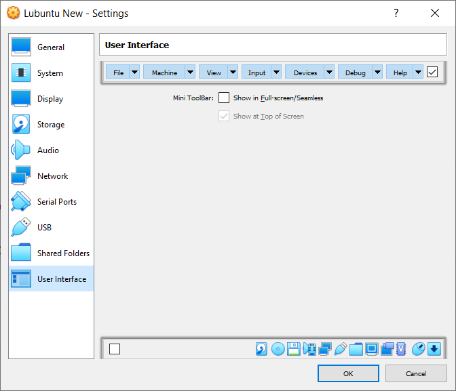Enable Show in Full-screen/Seamless checkbox
The width and height of the screenshot is (456, 391).
point(224,98)
